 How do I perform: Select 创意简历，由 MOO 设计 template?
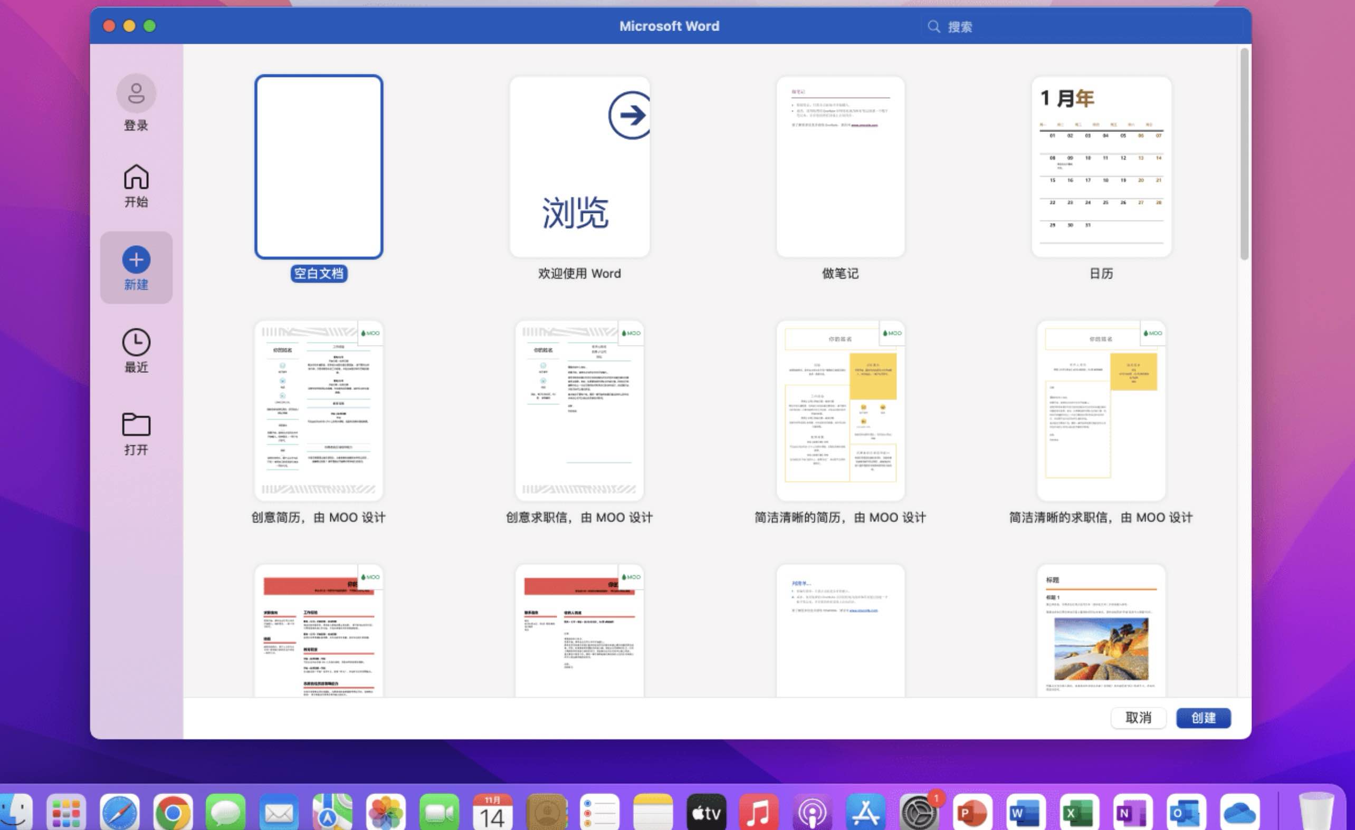click(x=319, y=411)
